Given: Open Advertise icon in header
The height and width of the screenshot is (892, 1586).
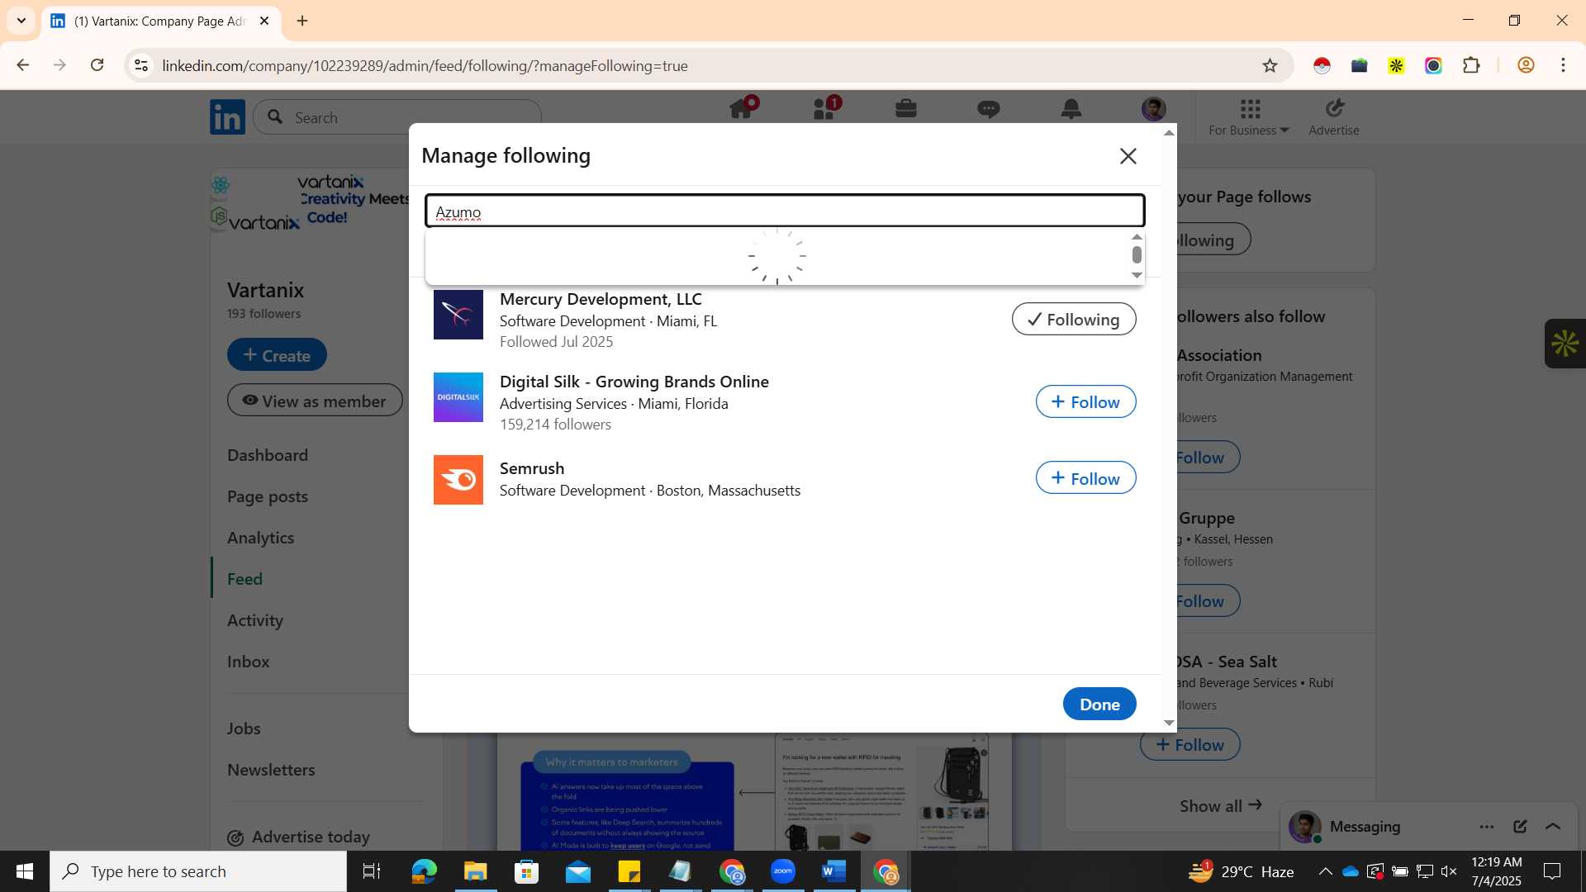Looking at the screenshot, I should pos(1334,117).
